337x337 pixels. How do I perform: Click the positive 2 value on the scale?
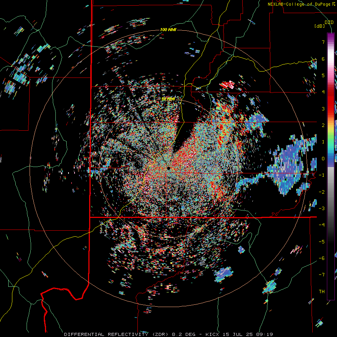(x=323, y=125)
